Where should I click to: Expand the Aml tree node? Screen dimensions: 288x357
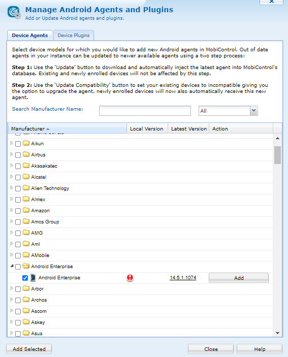pos(12,244)
